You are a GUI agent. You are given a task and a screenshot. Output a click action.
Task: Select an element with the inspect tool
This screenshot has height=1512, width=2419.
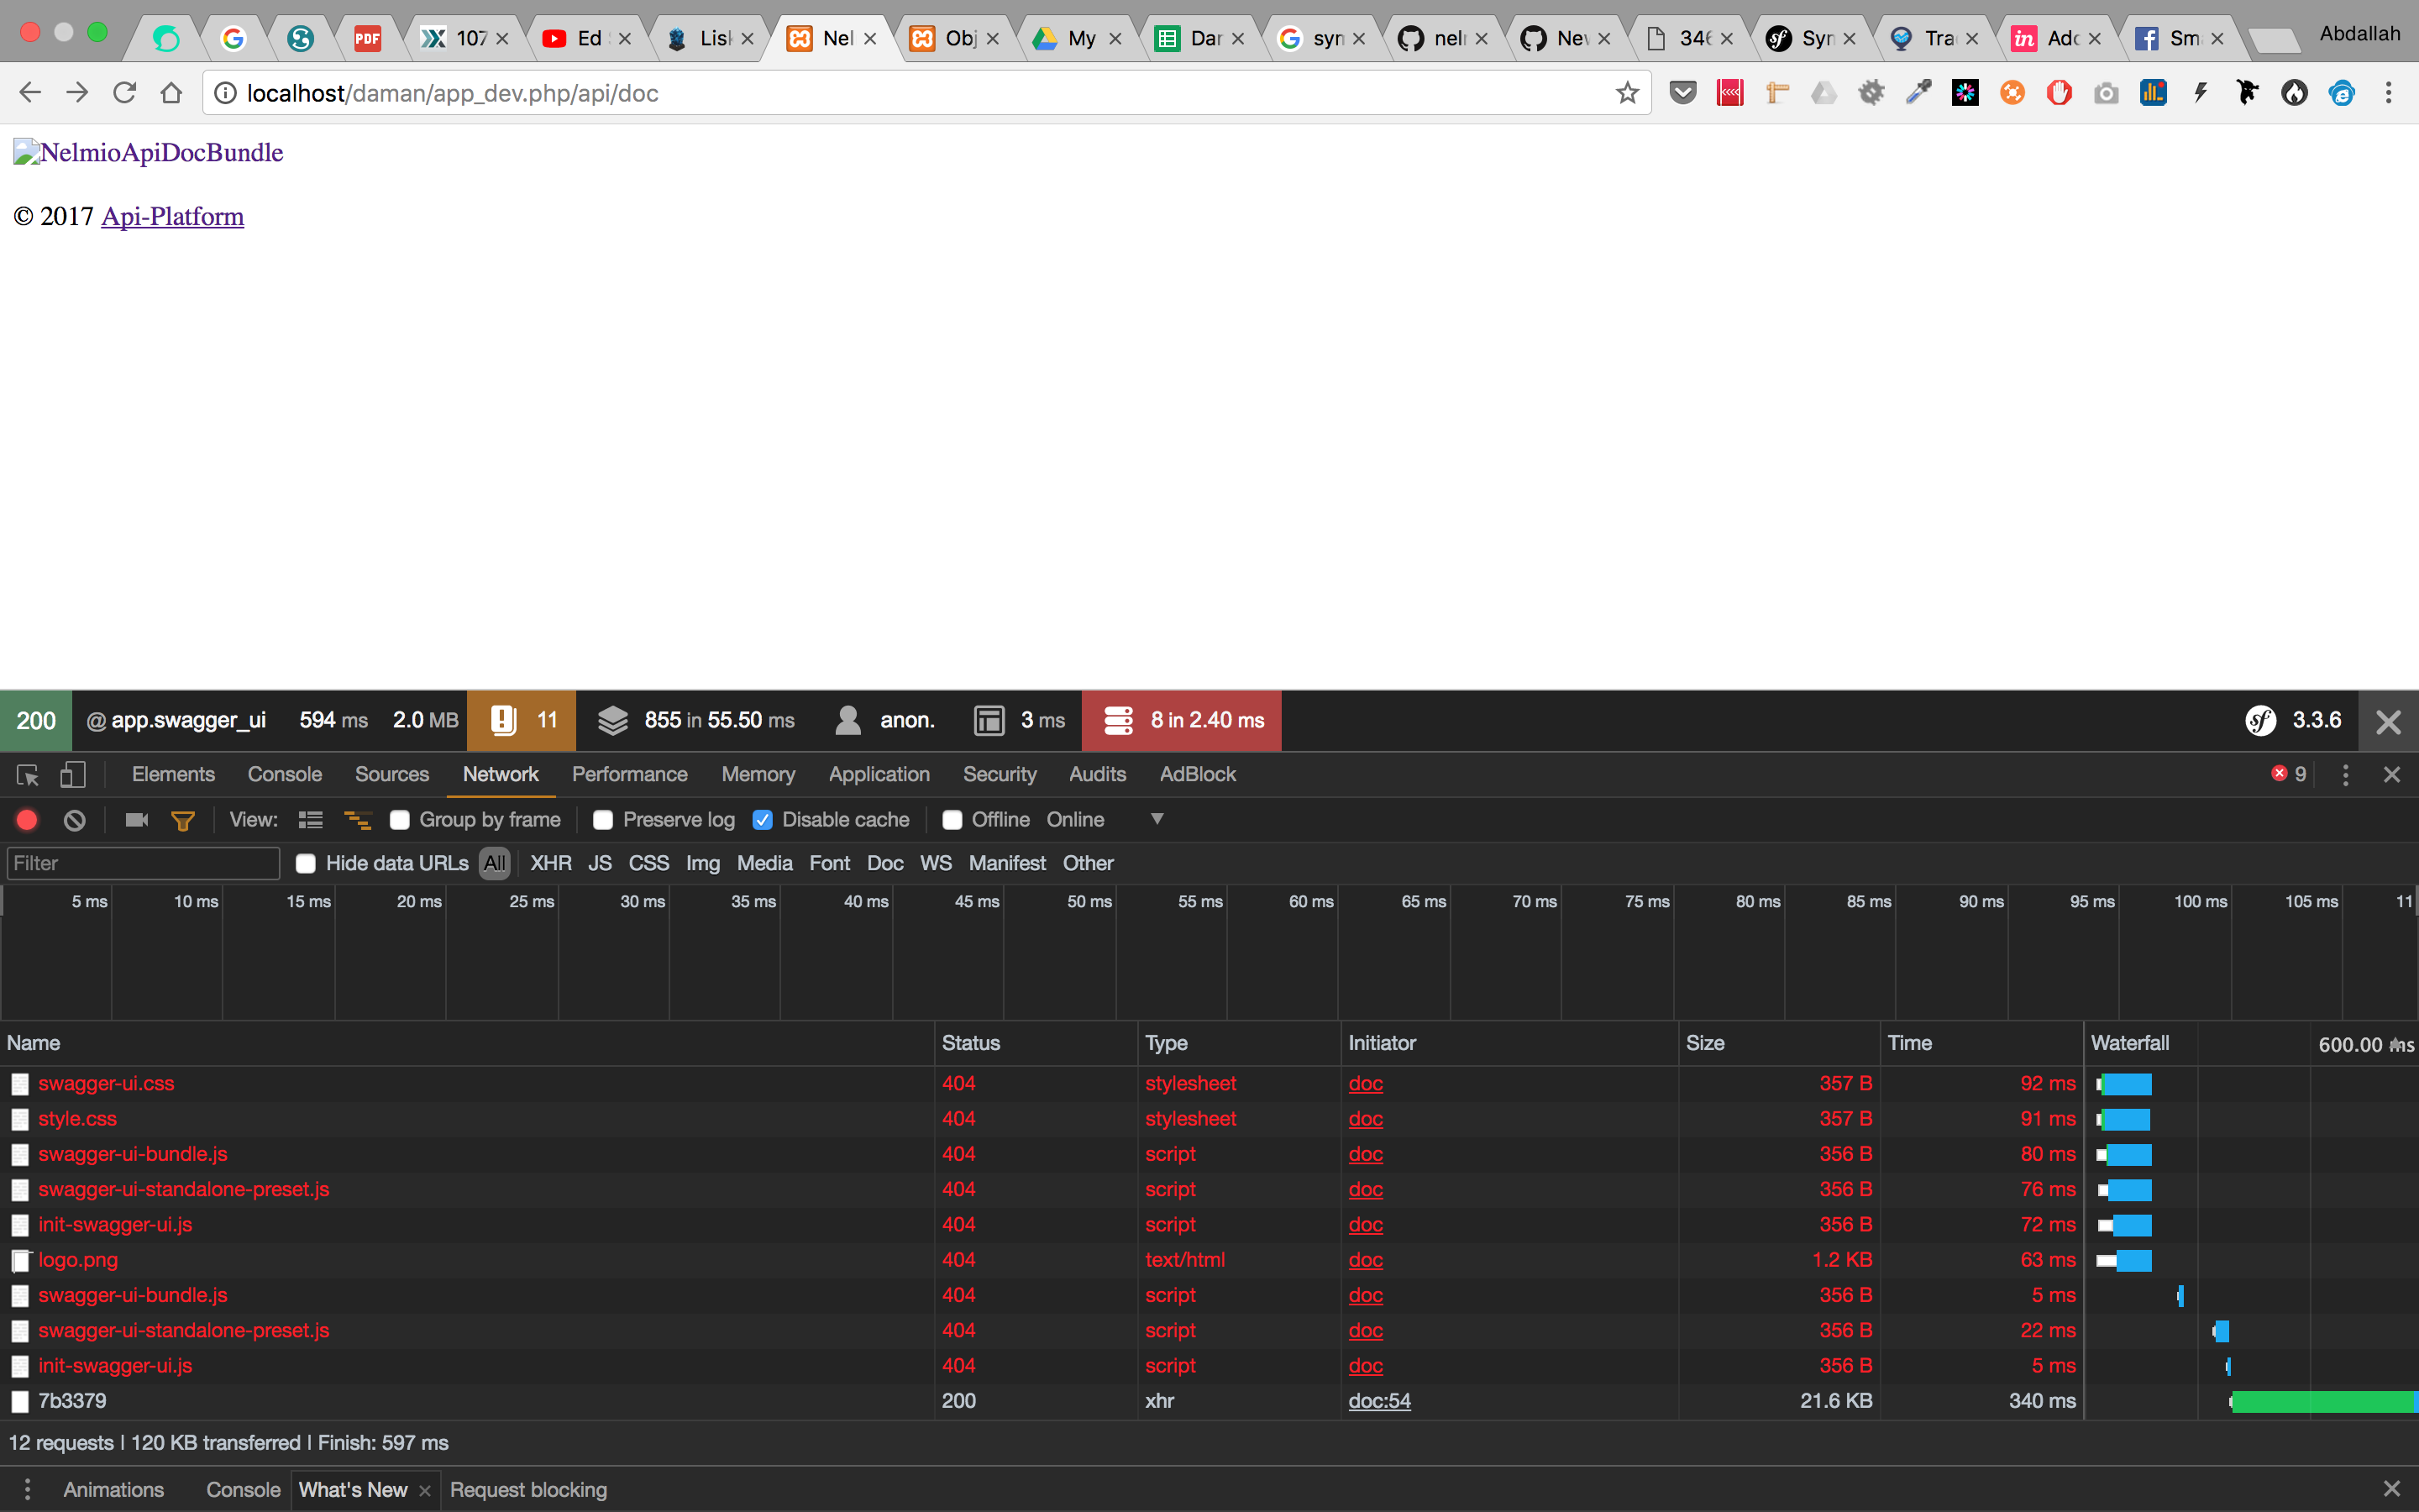[x=28, y=775]
